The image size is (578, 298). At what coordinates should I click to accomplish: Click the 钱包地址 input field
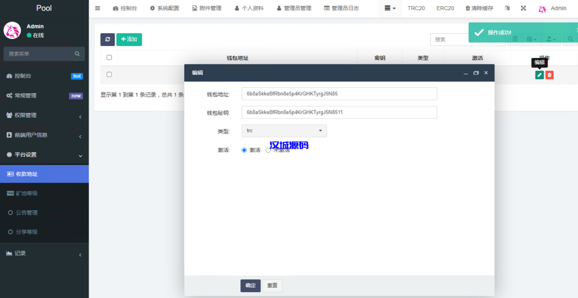(339, 94)
